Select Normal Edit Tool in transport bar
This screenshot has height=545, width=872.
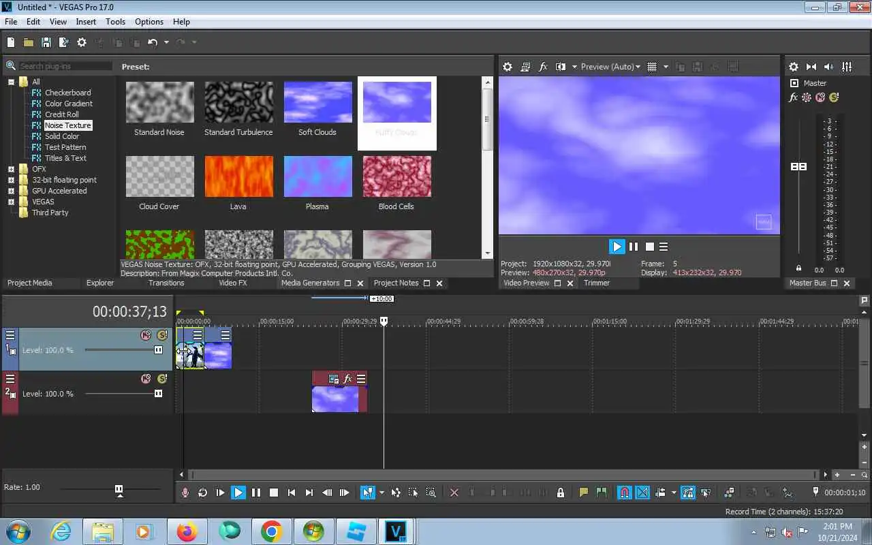(x=368, y=493)
